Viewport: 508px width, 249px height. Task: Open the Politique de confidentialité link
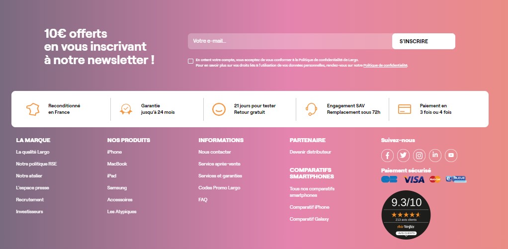[x=385, y=66]
